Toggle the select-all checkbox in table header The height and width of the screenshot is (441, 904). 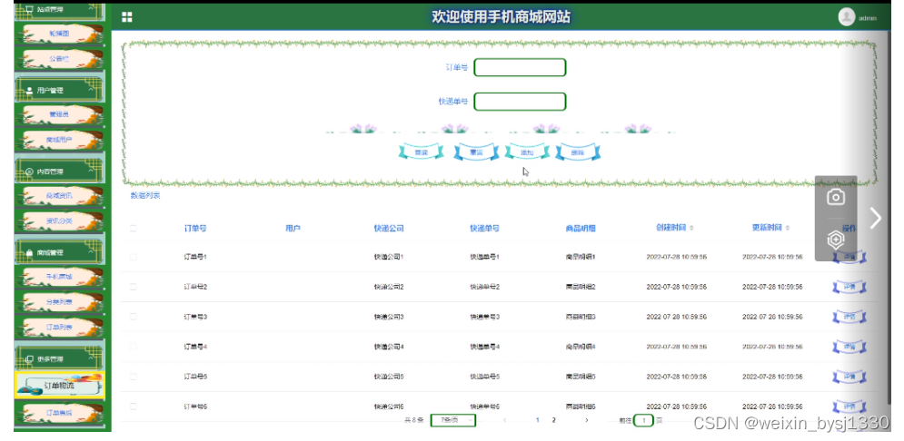tap(134, 229)
